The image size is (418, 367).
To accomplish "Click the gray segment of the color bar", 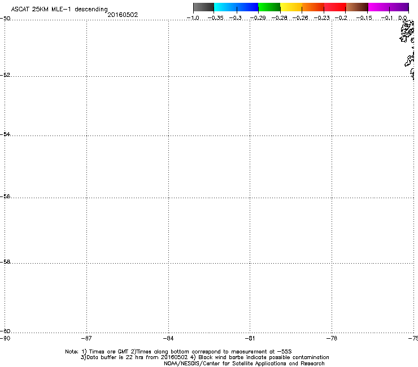I will [204, 7].
